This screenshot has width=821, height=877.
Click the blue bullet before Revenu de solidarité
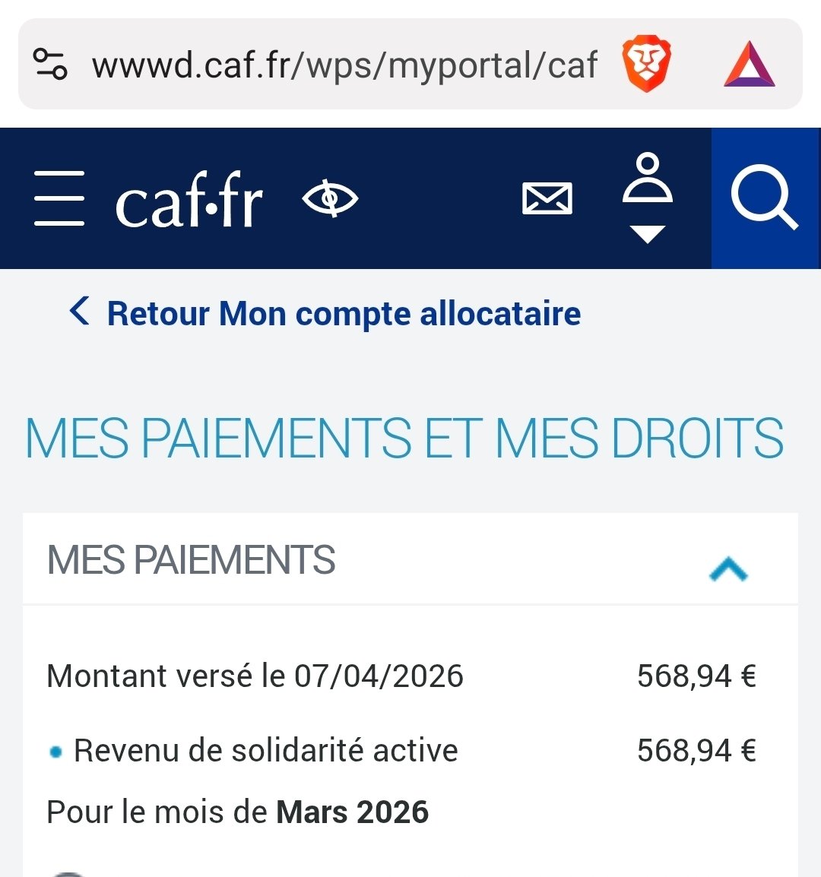(55, 752)
